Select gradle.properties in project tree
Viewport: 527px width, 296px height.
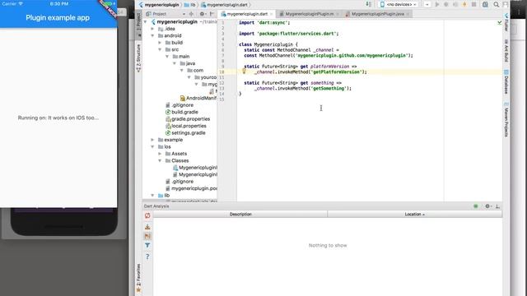click(x=188, y=119)
